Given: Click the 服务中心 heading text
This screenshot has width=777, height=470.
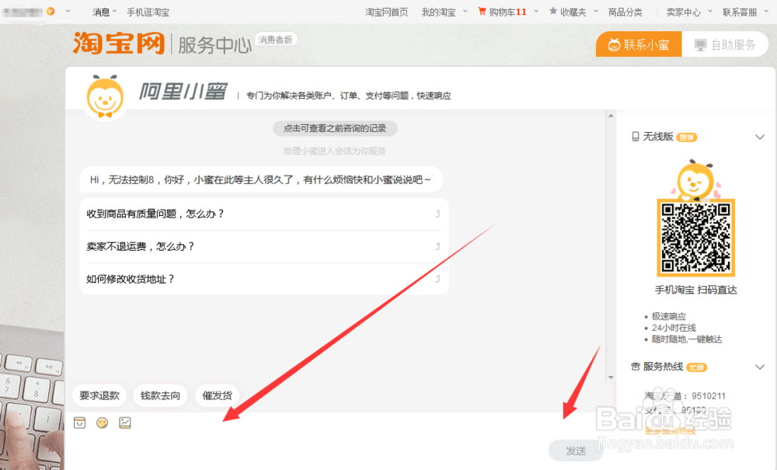Looking at the screenshot, I should (214, 45).
